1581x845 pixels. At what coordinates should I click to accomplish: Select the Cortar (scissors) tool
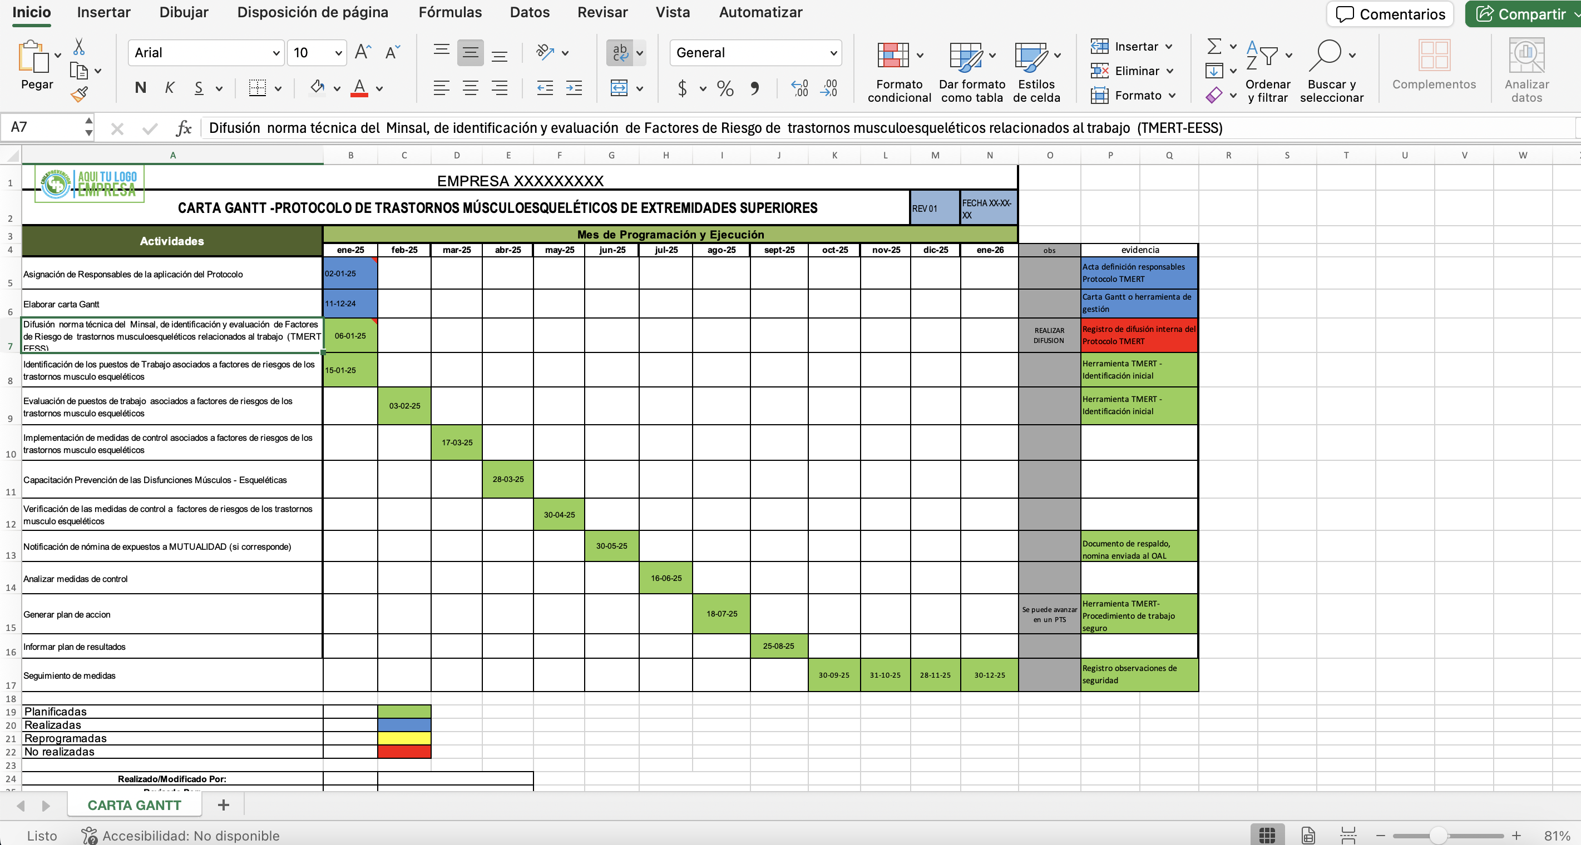(80, 47)
